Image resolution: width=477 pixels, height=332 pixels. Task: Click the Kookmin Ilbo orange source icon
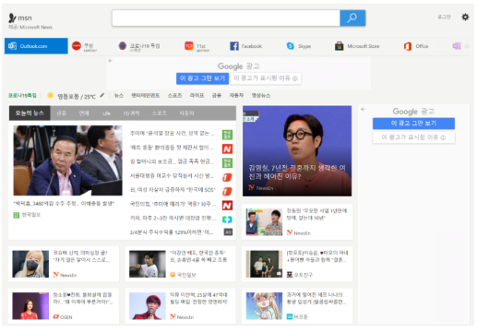pos(173,275)
